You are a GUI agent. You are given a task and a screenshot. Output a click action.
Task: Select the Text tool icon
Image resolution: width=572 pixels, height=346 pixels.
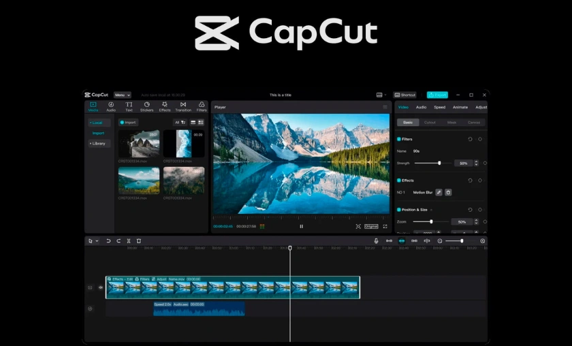pos(129,105)
